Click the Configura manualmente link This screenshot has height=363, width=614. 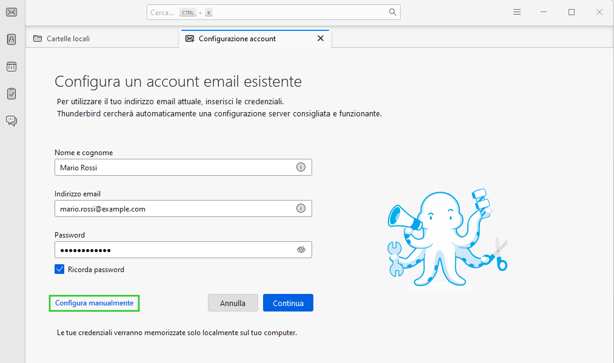click(94, 303)
